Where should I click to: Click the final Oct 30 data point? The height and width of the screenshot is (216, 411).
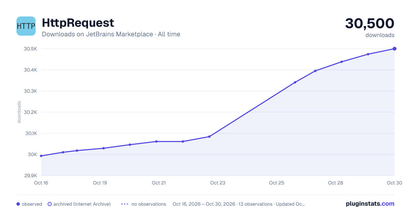pos(395,49)
